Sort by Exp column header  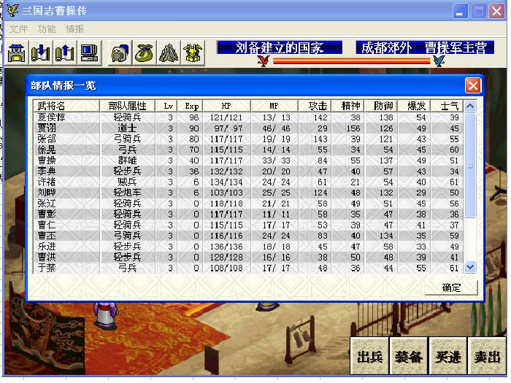point(191,106)
